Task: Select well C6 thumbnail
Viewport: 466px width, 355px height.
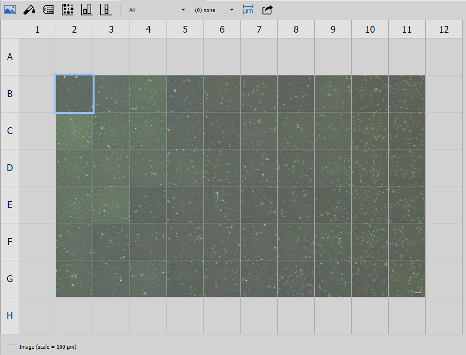Action: coord(222,131)
